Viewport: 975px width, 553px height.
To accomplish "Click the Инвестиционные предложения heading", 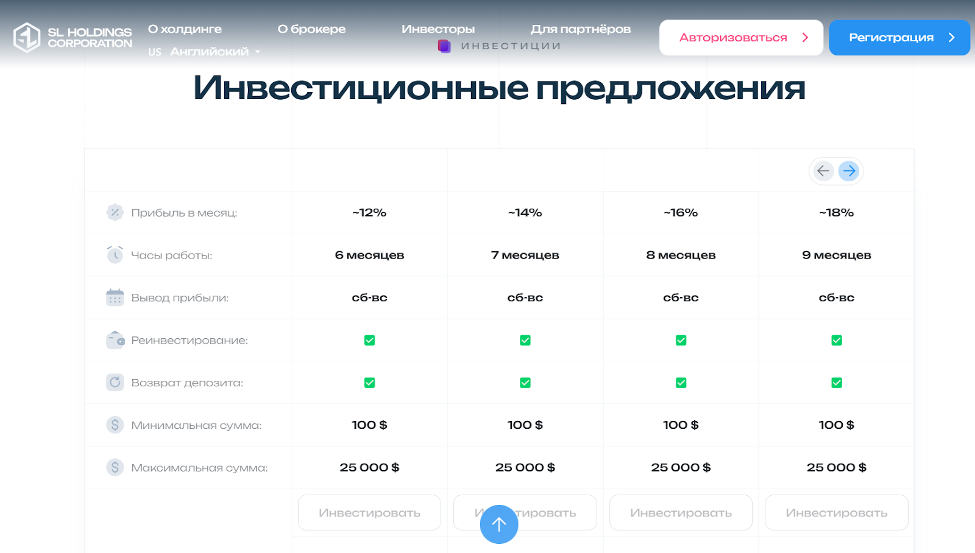I will click(x=499, y=88).
